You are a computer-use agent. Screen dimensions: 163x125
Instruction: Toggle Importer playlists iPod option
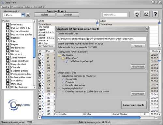[x=59, y=88]
